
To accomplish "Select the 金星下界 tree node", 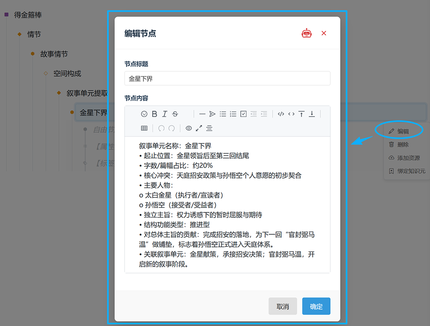I will 93,113.
